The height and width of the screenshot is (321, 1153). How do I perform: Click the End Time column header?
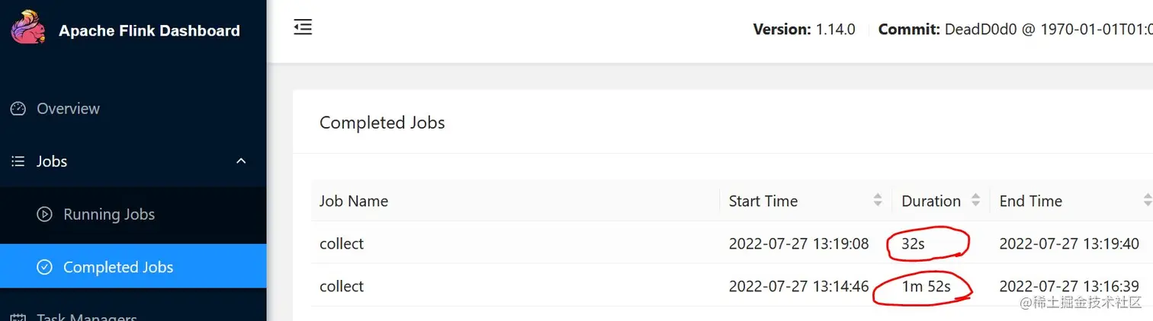pos(1030,201)
